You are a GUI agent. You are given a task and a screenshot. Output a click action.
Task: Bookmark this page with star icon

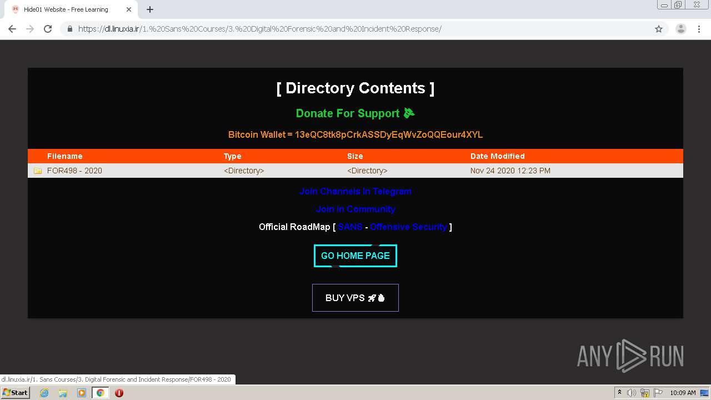[659, 29]
